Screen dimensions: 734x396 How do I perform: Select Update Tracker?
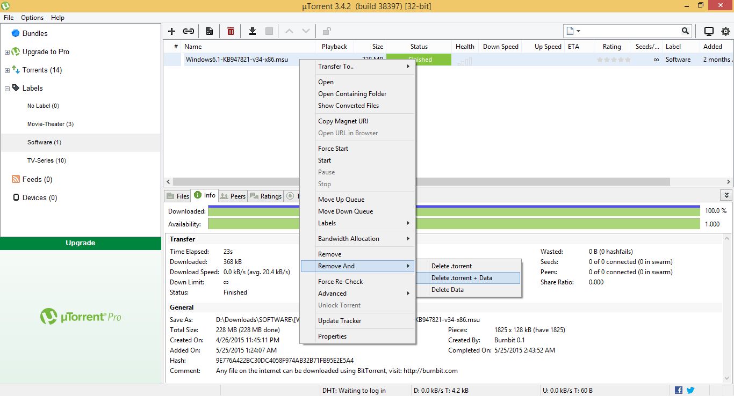(357, 321)
